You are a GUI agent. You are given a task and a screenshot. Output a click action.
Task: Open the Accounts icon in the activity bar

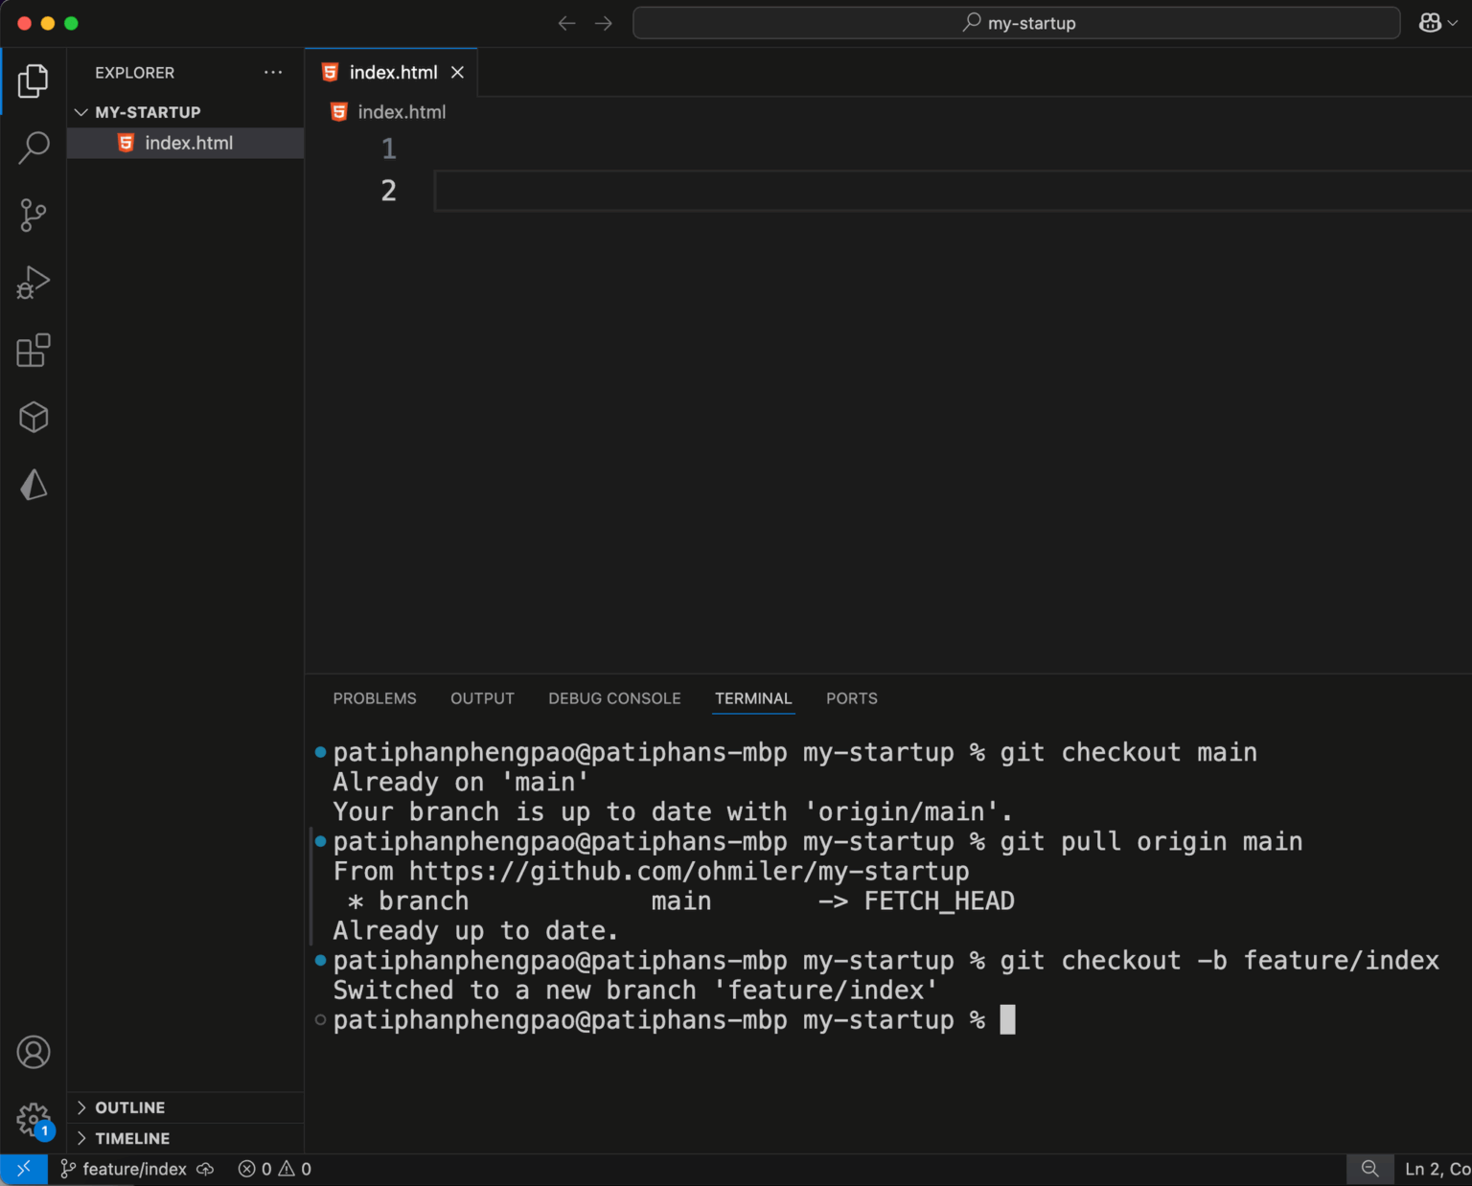33,1051
